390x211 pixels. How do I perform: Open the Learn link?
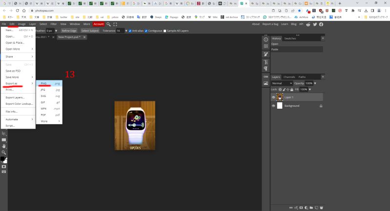pyautogui.click(x=285, y=24)
